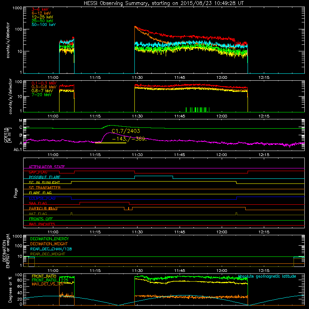Click the yellow FRONT_RATIO legend label
309x309 pixels.
click(44, 276)
